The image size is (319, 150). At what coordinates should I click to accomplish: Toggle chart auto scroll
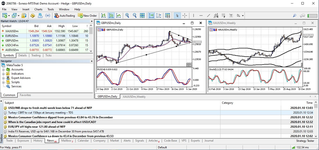(151, 16)
